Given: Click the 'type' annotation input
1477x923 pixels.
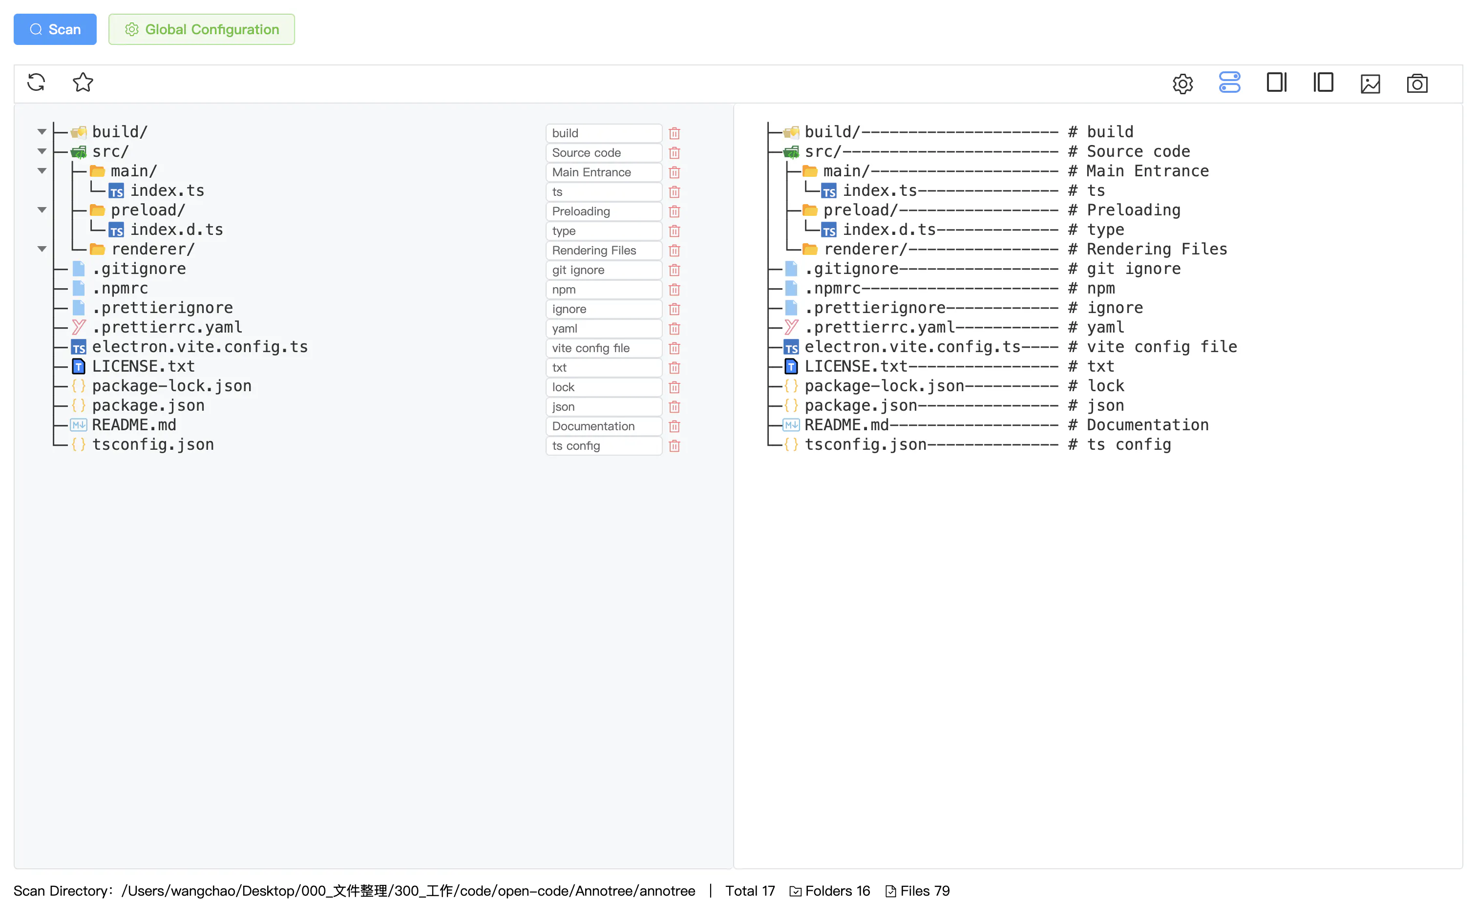Looking at the screenshot, I should pyautogui.click(x=604, y=231).
